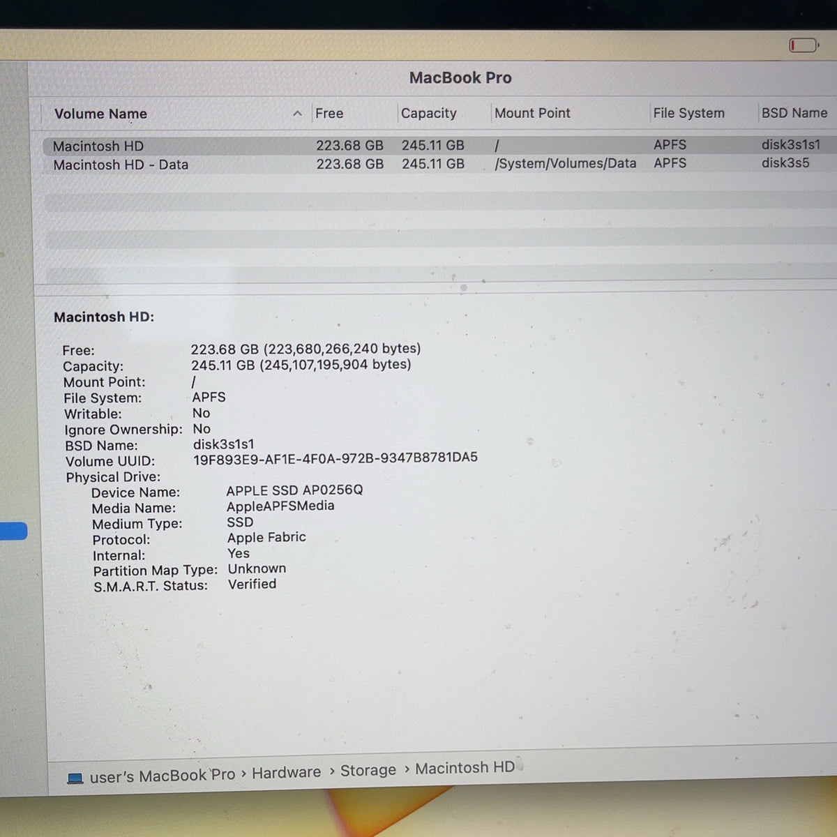837x837 pixels.
Task: Select the Macintosh HD - Data volume row
Action: click(x=439, y=164)
